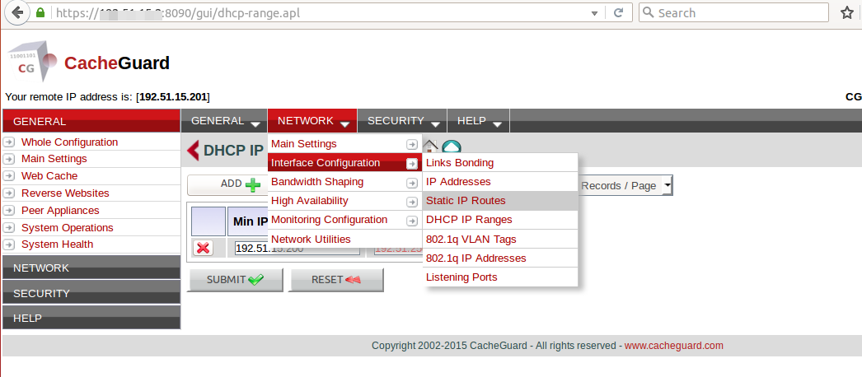Collapse the GENERAL sidebar section header
Viewport: 862px width, 377px height.
[x=91, y=121]
